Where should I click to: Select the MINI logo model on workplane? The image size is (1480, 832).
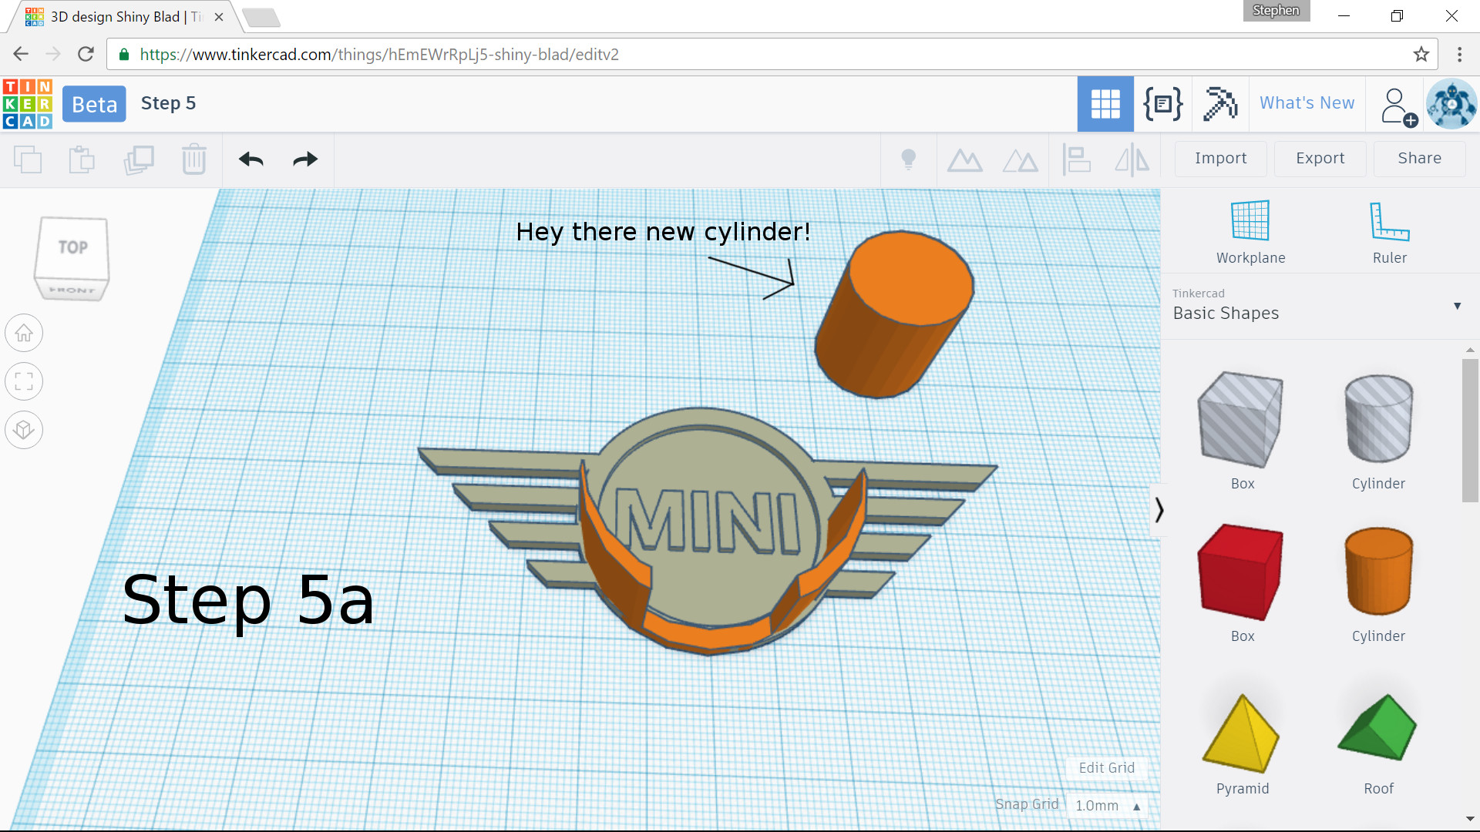coord(708,532)
